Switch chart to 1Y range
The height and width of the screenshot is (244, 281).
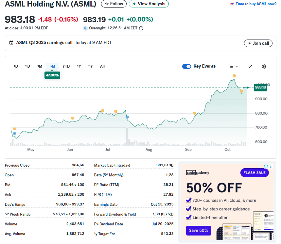point(79,66)
